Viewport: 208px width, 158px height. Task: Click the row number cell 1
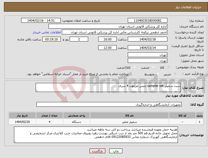tap(200, 122)
